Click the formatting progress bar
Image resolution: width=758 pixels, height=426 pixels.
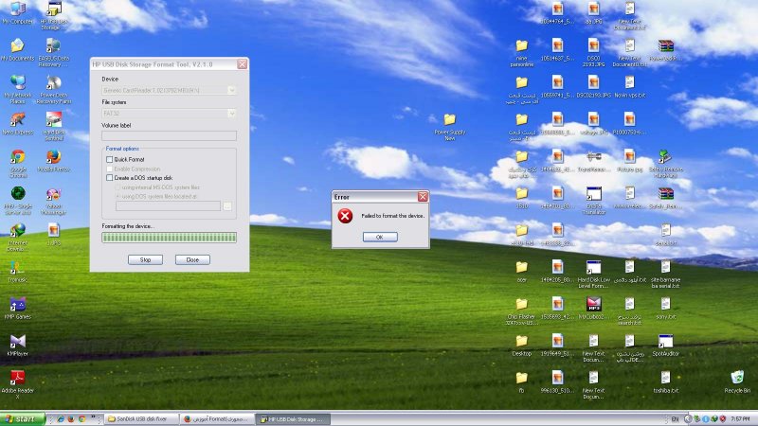point(170,238)
